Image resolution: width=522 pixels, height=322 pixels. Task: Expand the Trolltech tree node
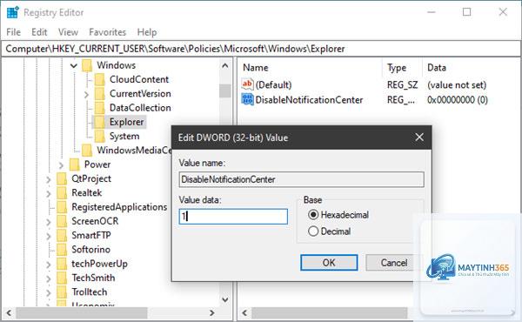point(49,292)
